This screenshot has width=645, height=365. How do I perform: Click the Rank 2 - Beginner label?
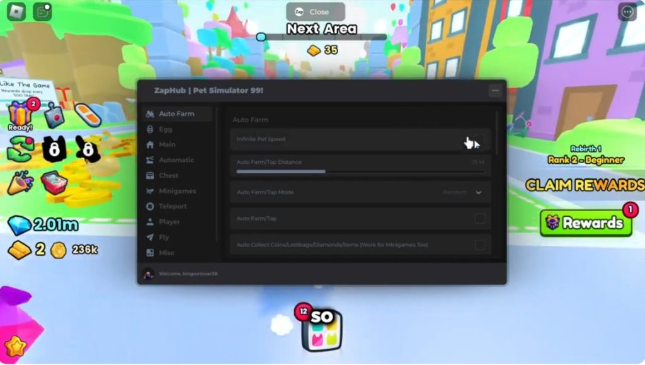click(586, 159)
